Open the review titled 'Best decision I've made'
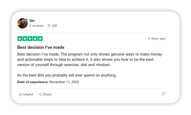Image resolution: width=191 pixels, height=115 pixels. (x=41, y=47)
